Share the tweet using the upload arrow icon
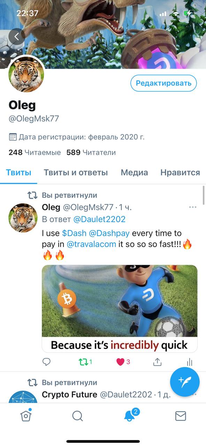206x447 pixels. coord(158,362)
